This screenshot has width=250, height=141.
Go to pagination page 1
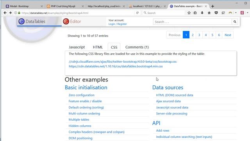tap(186, 35)
